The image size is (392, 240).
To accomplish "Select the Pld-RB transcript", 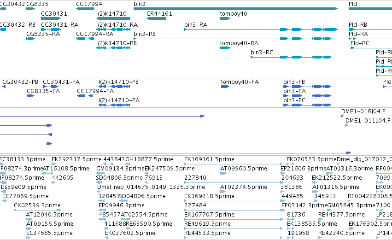I will (370, 29).
